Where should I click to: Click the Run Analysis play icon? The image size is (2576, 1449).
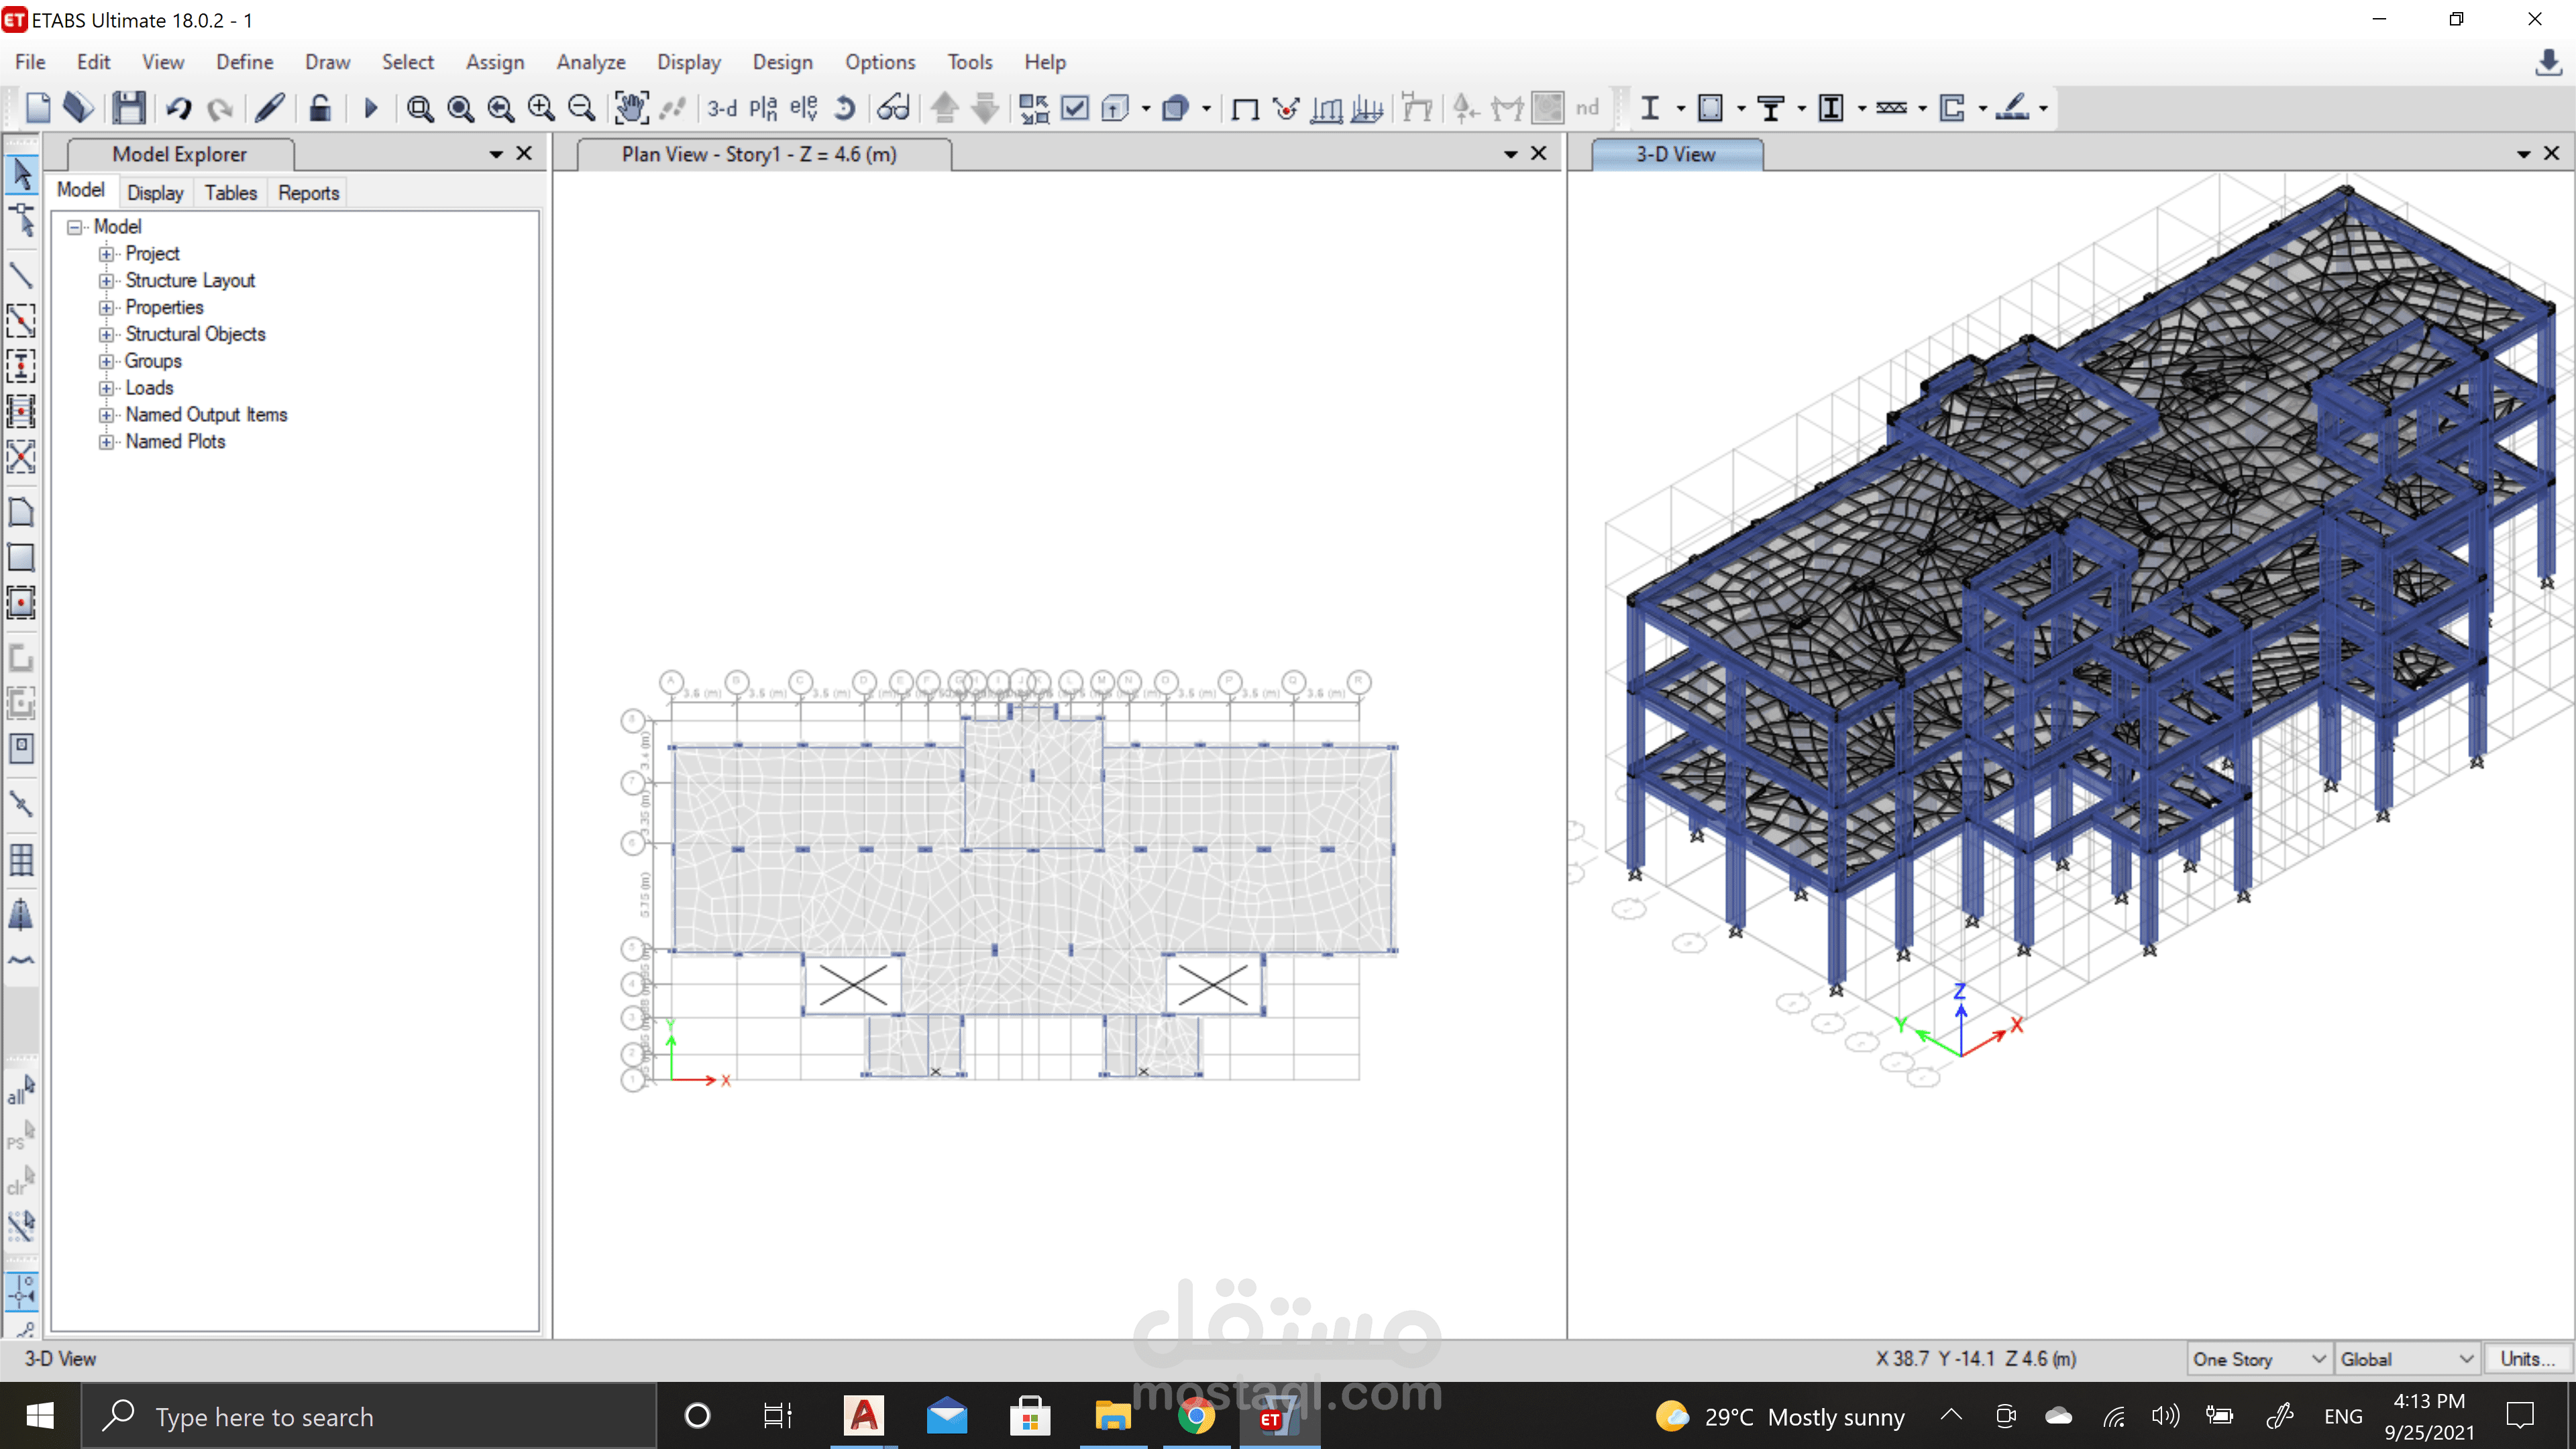[x=370, y=108]
